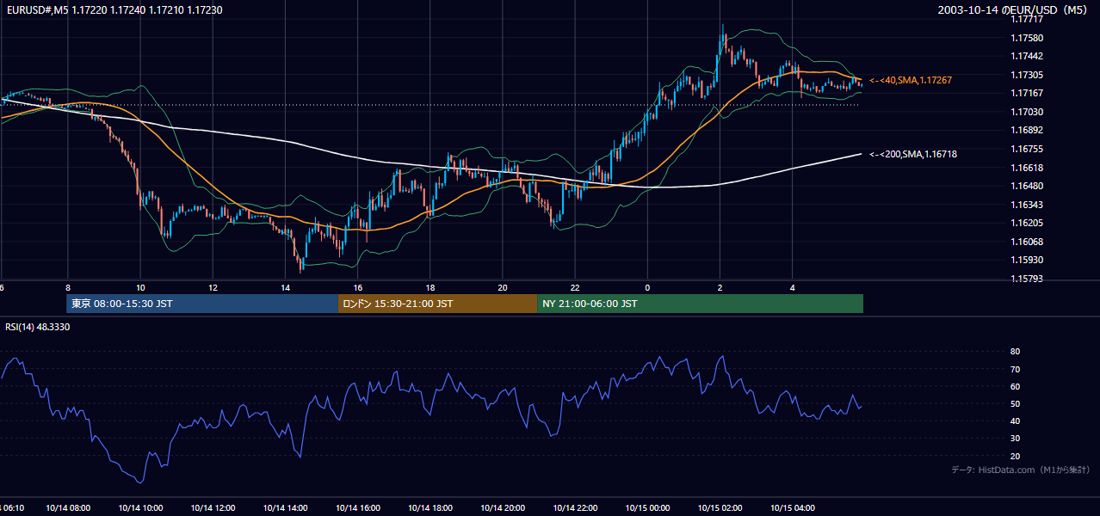Click the 10/15 02:00 time axis label
Image resolution: width=1100 pixels, height=516 pixels.
[720, 508]
